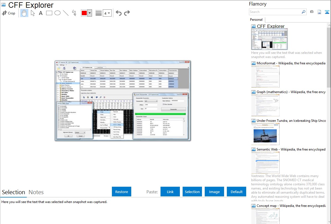Image resolution: width=331 pixels, height=224 pixels.
Task: Select the Crop tool
Action: tap(9, 13)
